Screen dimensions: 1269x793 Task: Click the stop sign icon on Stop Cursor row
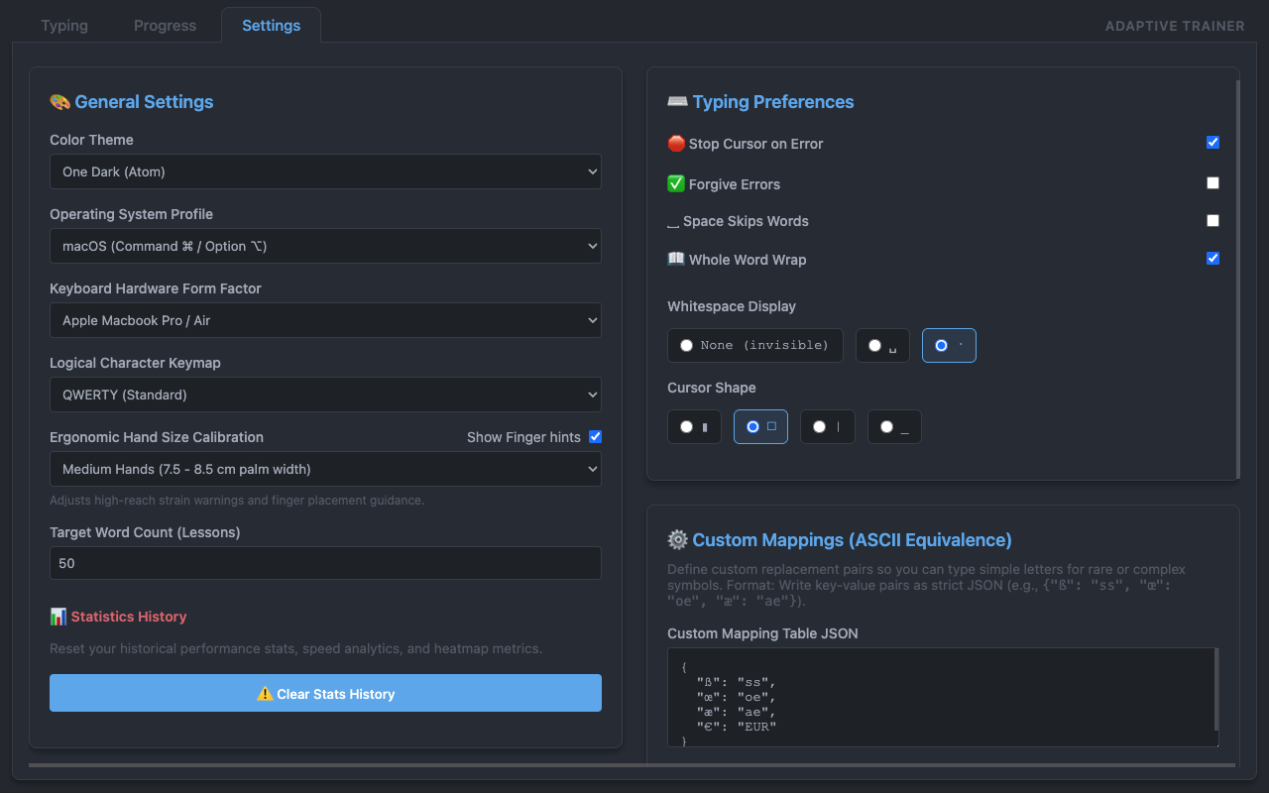676,144
